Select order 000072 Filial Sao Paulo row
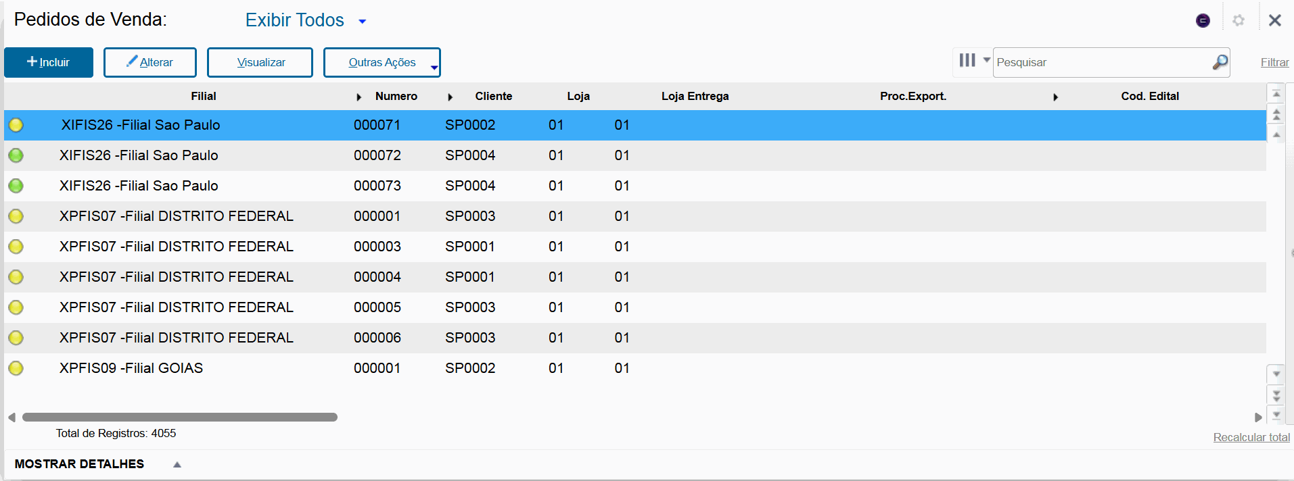Image resolution: width=1294 pixels, height=481 pixels. point(634,155)
